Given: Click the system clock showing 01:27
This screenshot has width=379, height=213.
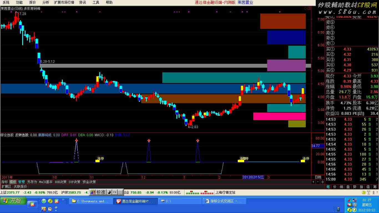Looking at the screenshot, I should (x=367, y=200).
